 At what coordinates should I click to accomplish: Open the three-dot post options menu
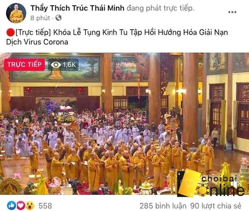tap(232, 12)
